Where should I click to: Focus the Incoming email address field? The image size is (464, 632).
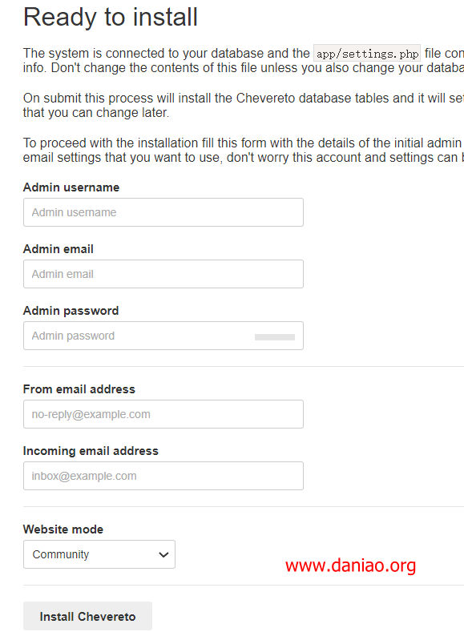(x=163, y=476)
